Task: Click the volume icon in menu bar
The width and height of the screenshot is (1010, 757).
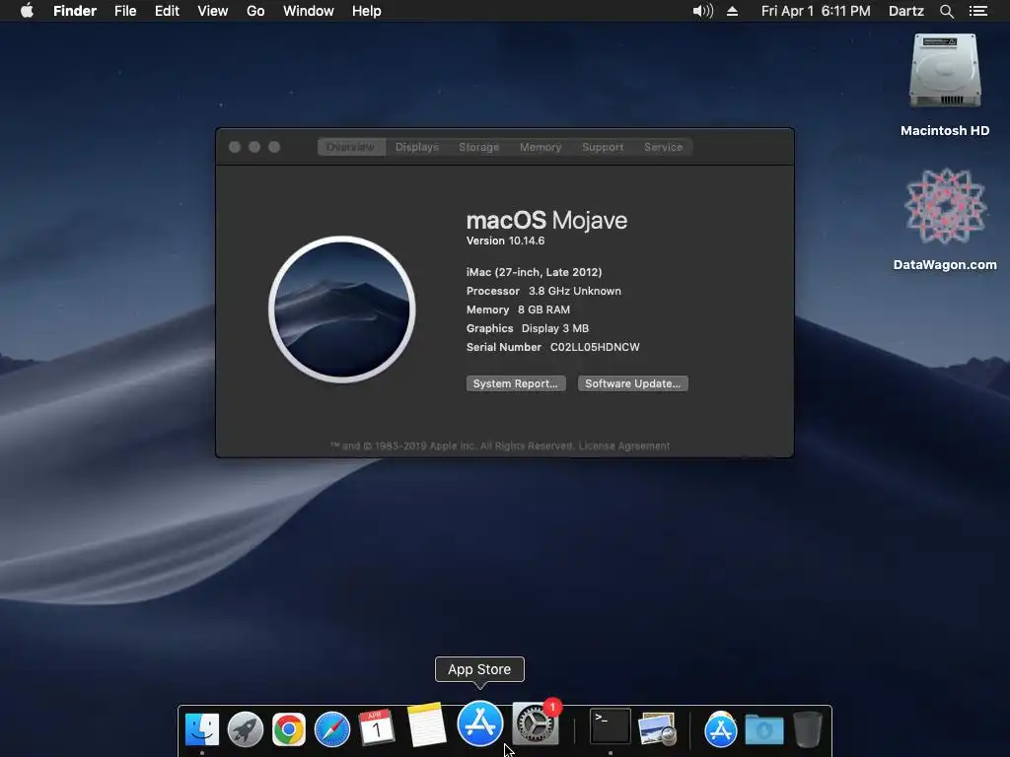Action: [x=702, y=11]
